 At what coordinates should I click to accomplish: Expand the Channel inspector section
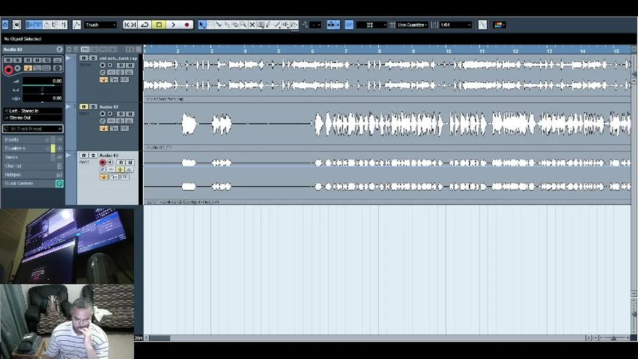[x=33, y=166]
